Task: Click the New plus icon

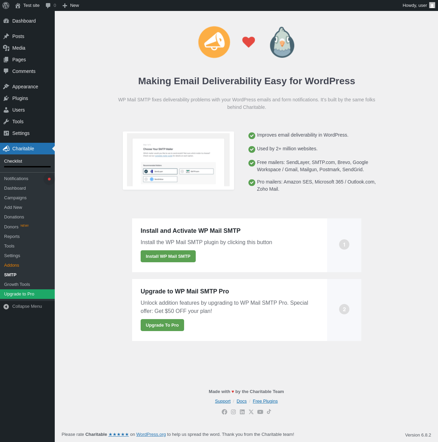Action: click(x=65, y=5)
